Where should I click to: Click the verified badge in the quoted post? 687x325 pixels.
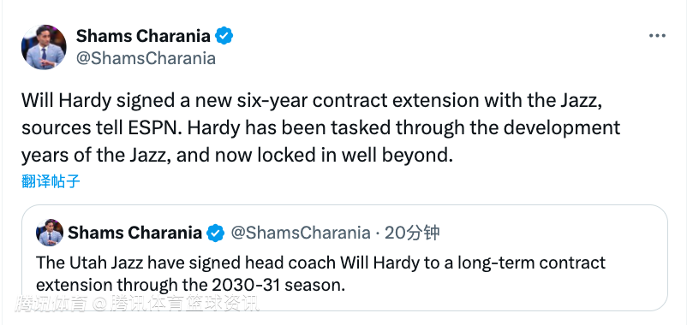[216, 233]
